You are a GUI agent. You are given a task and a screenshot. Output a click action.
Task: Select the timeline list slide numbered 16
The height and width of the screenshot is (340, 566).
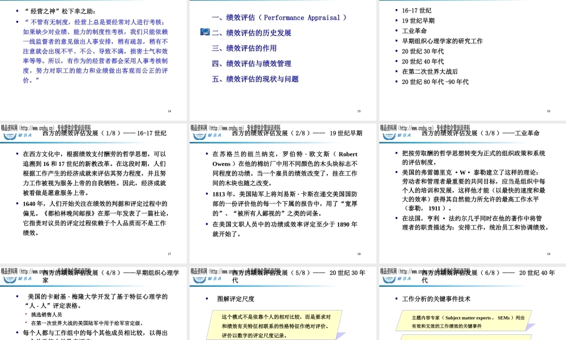tap(473, 59)
